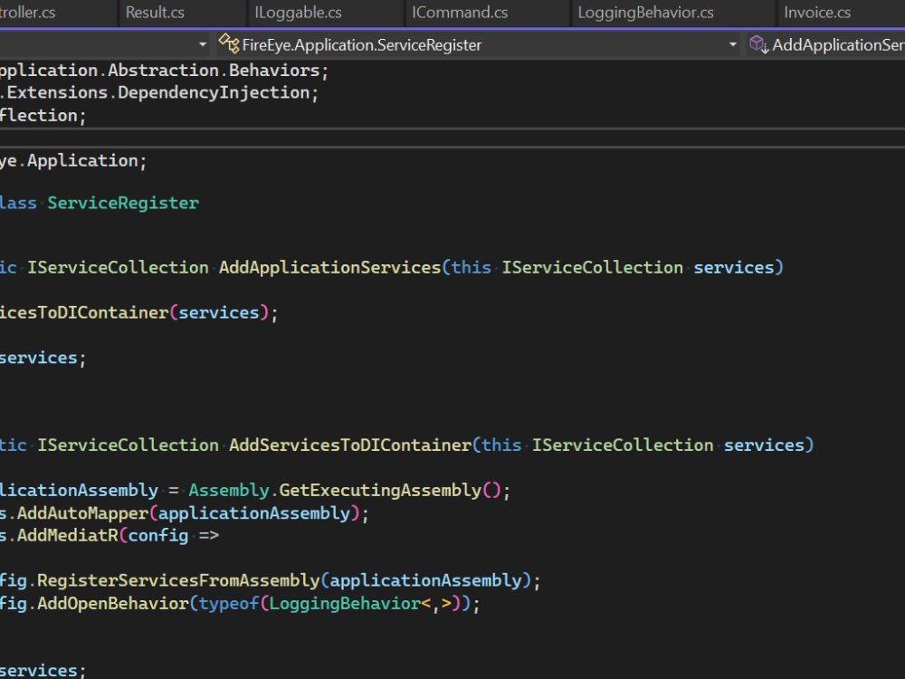Click the dropdown arrow after ServiceRegister
This screenshot has height=679, width=905.
[x=733, y=44]
